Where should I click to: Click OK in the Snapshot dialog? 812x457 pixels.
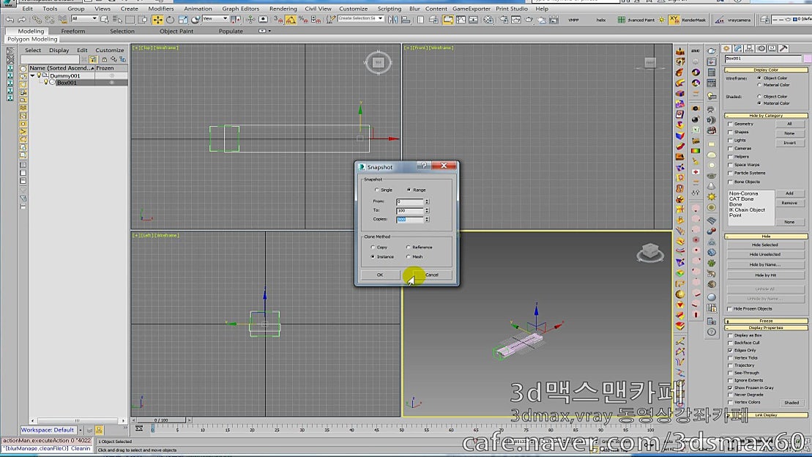[380, 274]
